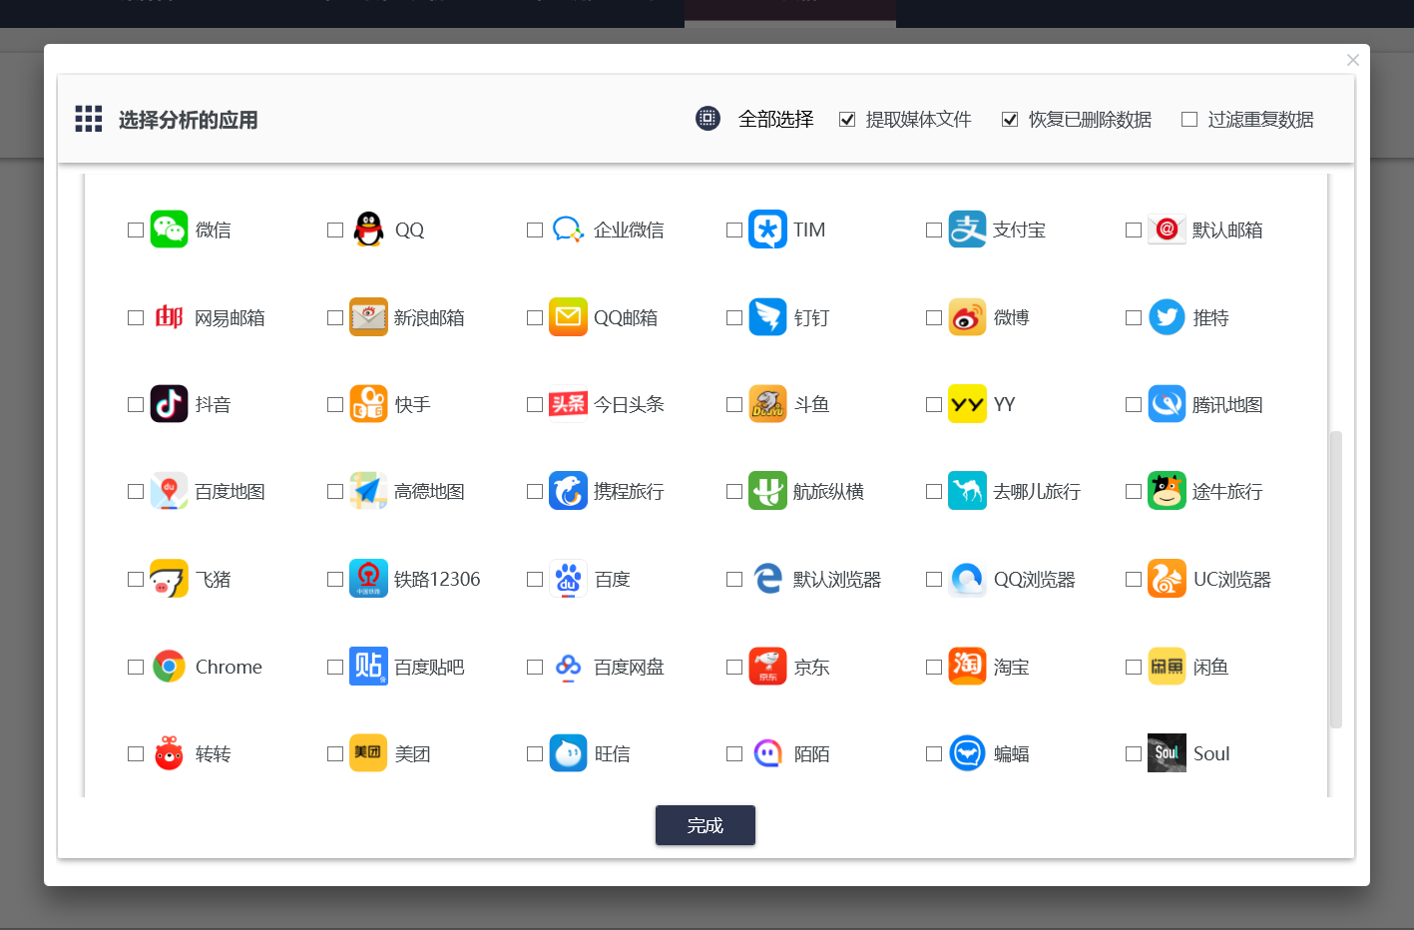The height and width of the screenshot is (930, 1414).
Task: Tick the checkbox for 微信
Action: (136, 230)
